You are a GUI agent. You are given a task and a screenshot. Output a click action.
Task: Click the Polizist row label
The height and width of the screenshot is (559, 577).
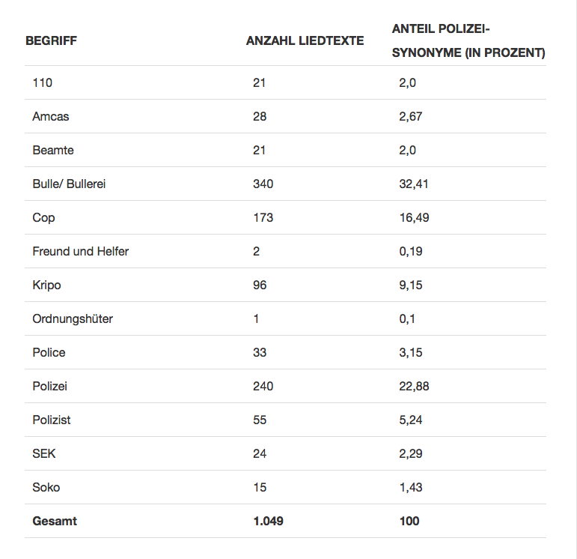click(x=52, y=420)
